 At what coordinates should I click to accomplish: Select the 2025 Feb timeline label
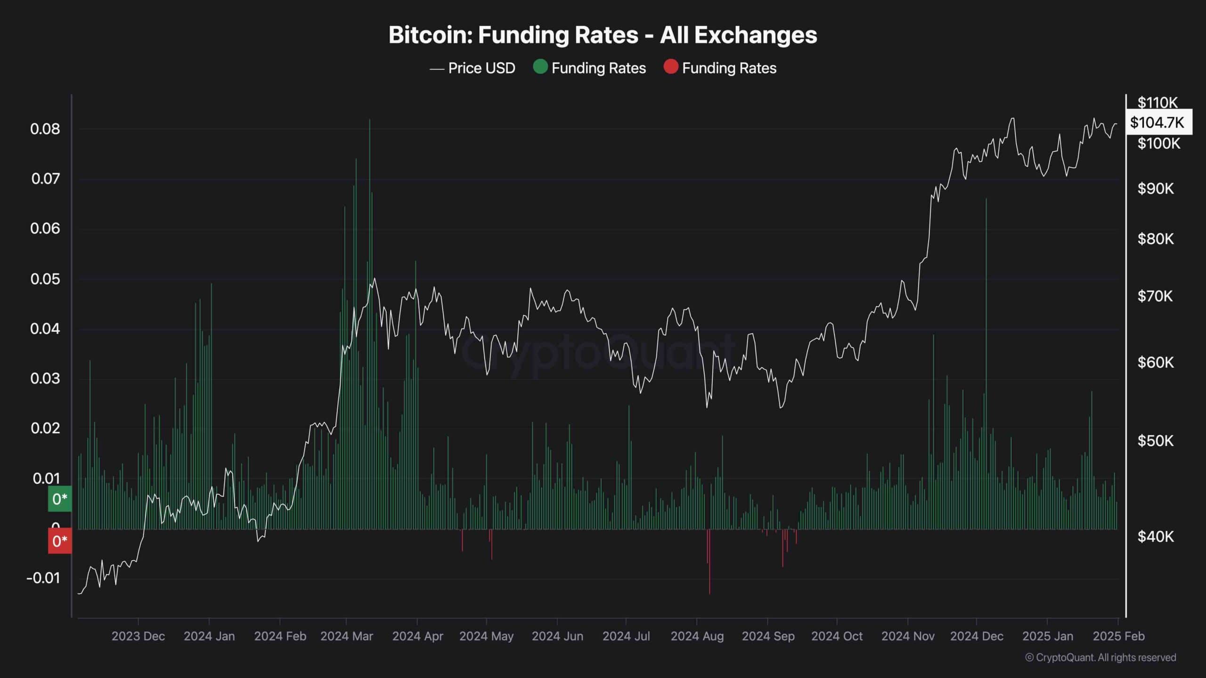1118,636
